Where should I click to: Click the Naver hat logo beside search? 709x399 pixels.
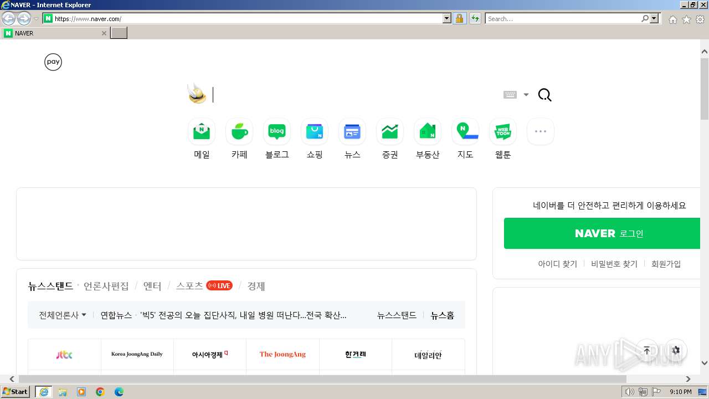click(x=197, y=94)
